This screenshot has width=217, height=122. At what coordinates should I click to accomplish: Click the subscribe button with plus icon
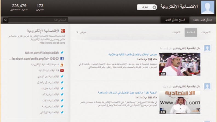[147, 7]
